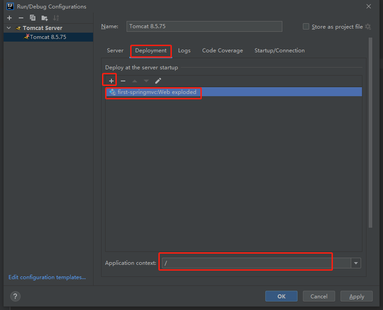This screenshot has height=310, width=383.
Task: Click the vertical scrollbar of settings panel
Action: tap(370, 133)
